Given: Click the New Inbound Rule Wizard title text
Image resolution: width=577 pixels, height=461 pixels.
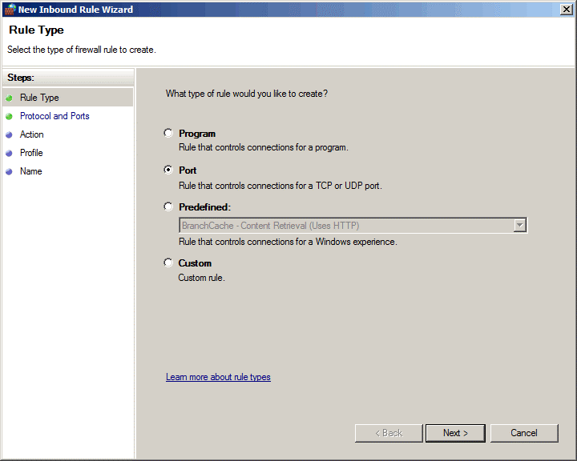Looking at the screenshot, I should pyautogui.click(x=75, y=10).
